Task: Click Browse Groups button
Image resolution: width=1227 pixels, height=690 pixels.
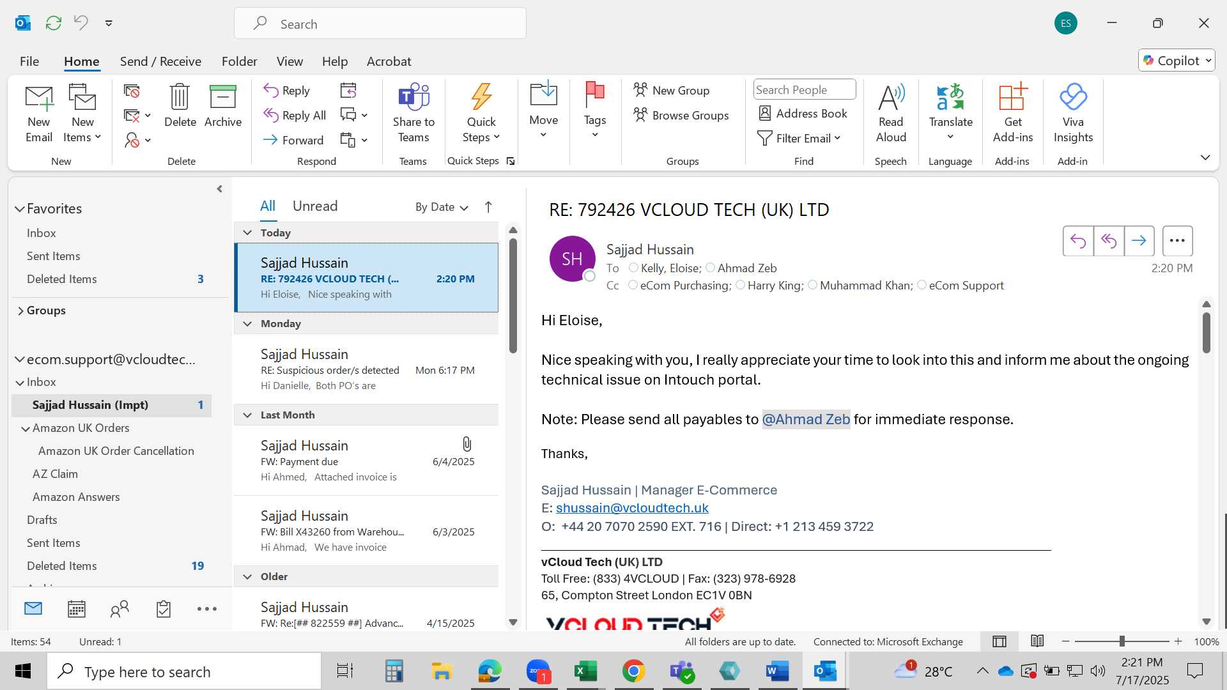Action: point(681,115)
